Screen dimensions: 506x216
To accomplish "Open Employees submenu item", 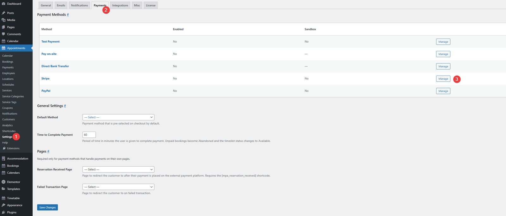I will tap(9, 73).
